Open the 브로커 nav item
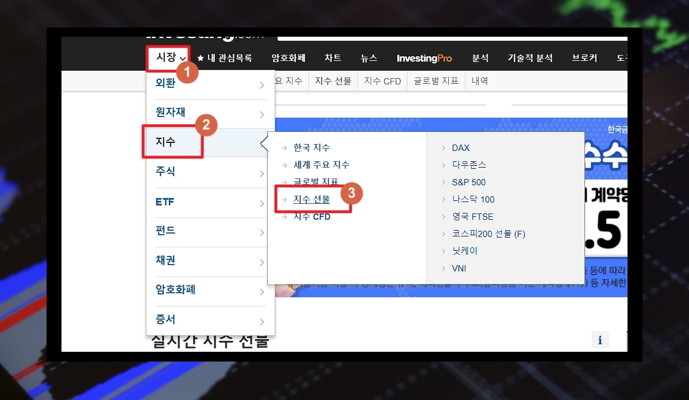The width and height of the screenshot is (689, 400). point(584,58)
